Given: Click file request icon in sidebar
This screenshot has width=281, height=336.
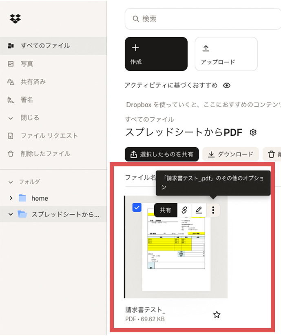Looking at the screenshot, I should pos(11,136).
